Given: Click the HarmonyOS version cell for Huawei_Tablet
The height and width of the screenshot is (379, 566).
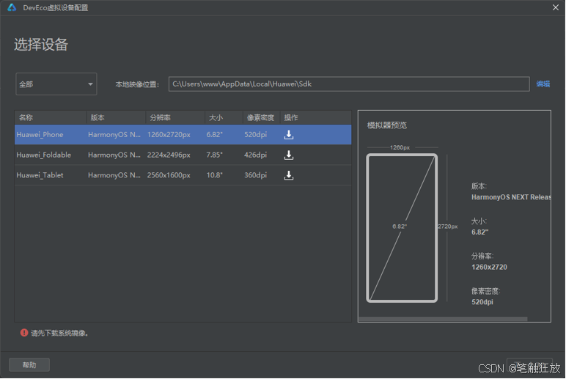Looking at the screenshot, I should [x=114, y=175].
